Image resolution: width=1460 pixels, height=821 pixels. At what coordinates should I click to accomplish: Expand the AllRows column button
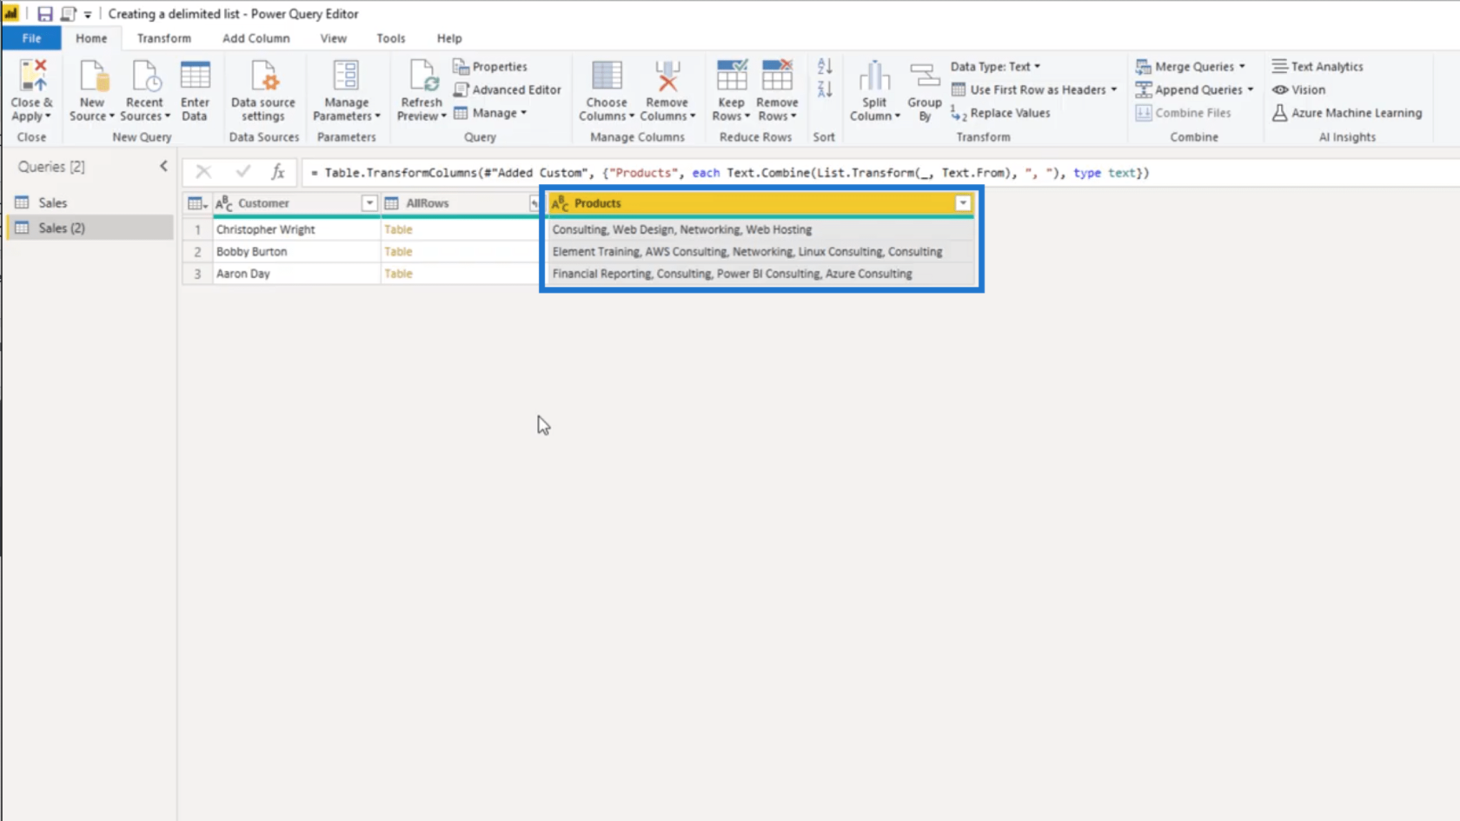[534, 203]
